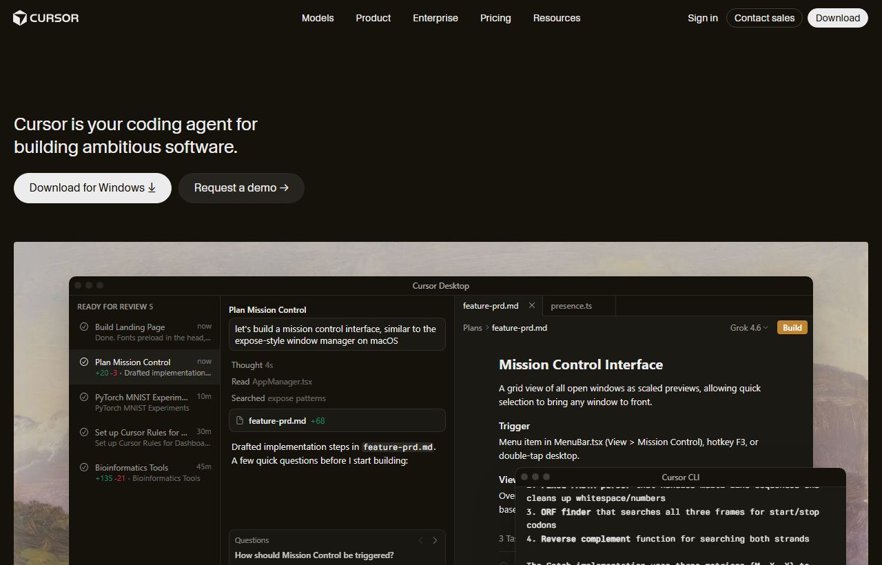The width and height of the screenshot is (882, 565).
Task: Click READY FOR REVIEW 5 header
Action: tap(115, 307)
